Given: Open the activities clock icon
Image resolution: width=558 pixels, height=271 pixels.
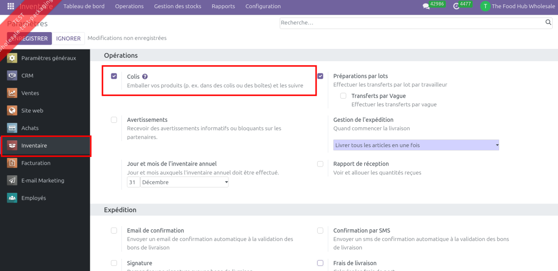Looking at the screenshot, I should click(x=456, y=6).
